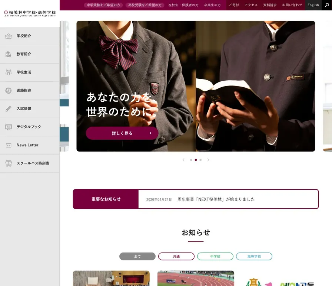Viewport: 332px width, 286px height.
Task: Open 教育紹介 in the sidebar menu
Action: pyautogui.click(x=30, y=54)
